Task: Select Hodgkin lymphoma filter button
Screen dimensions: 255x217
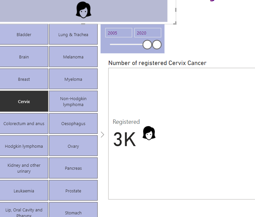Action: [x=24, y=146]
